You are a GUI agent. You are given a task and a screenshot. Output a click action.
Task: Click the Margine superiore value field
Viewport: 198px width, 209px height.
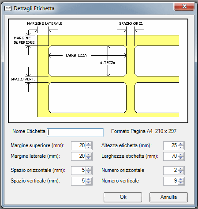pos(78,146)
